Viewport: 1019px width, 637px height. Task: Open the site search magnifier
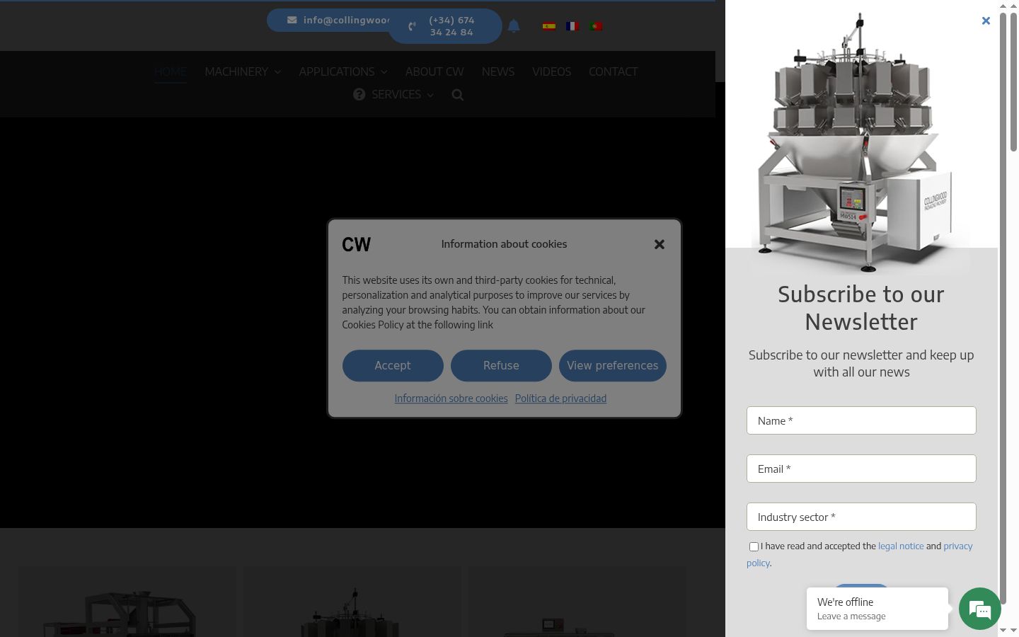(458, 95)
